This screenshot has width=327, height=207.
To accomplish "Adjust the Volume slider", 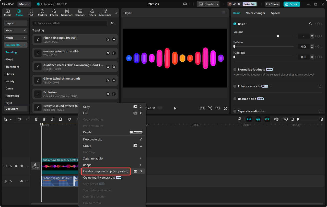I will coord(278,36).
